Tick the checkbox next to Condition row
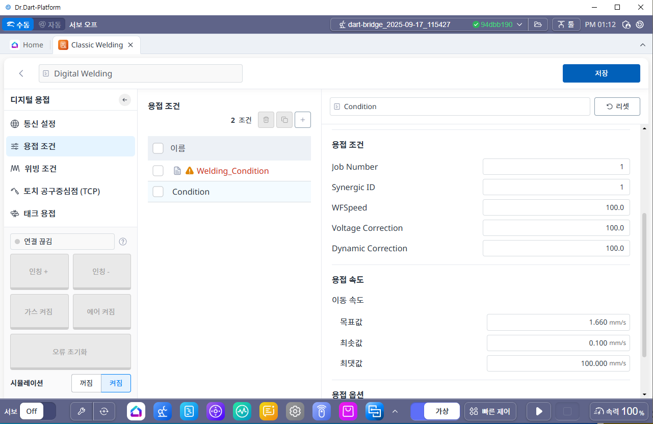This screenshot has width=653, height=424. click(158, 192)
